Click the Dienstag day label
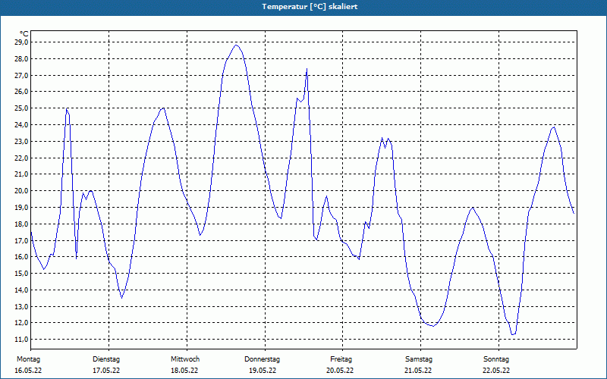Viewport: 607px width, 379px height. [x=106, y=359]
